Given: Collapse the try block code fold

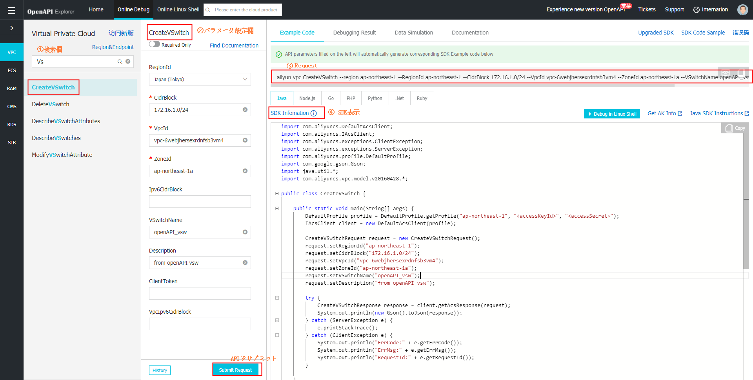Looking at the screenshot, I should (277, 298).
